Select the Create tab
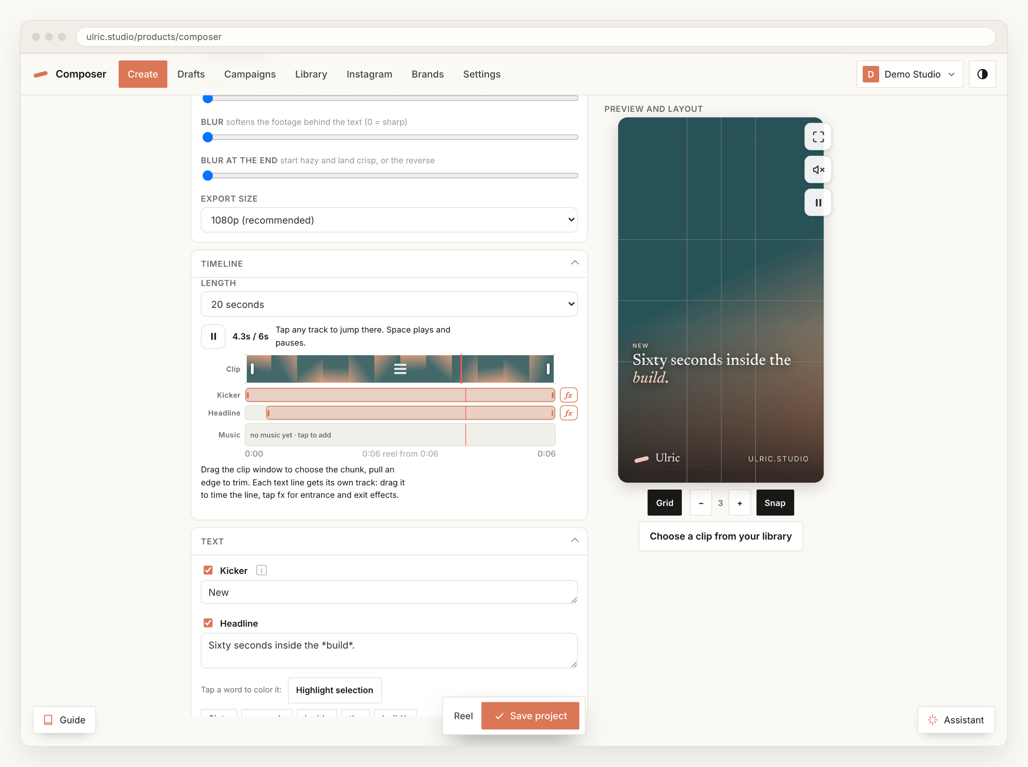The height and width of the screenshot is (767, 1028). [x=142, y=74]
